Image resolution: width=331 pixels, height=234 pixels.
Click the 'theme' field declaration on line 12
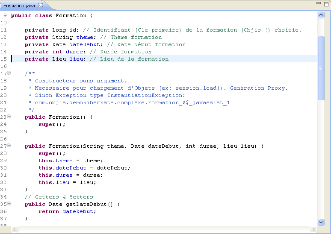pyautogui.click(x=85, y=37)
